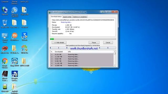Image resolution: width=168 pixels, height=94 pixels.
Task: Click the blue 'Receiving data...' status text
Action: (x=66, y=22)
